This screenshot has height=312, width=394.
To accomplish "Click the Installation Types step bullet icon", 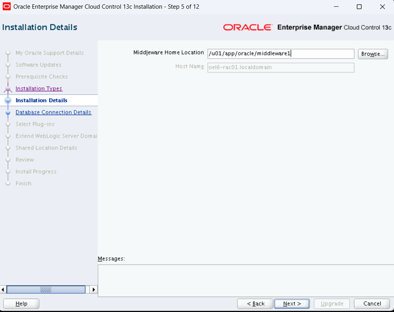I will click(x=8, y=89).
